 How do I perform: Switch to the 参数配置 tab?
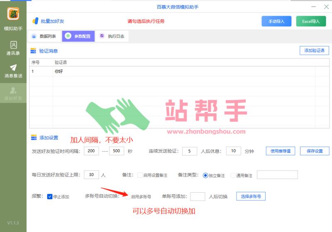pyautogui.click(x=78, y=36)
